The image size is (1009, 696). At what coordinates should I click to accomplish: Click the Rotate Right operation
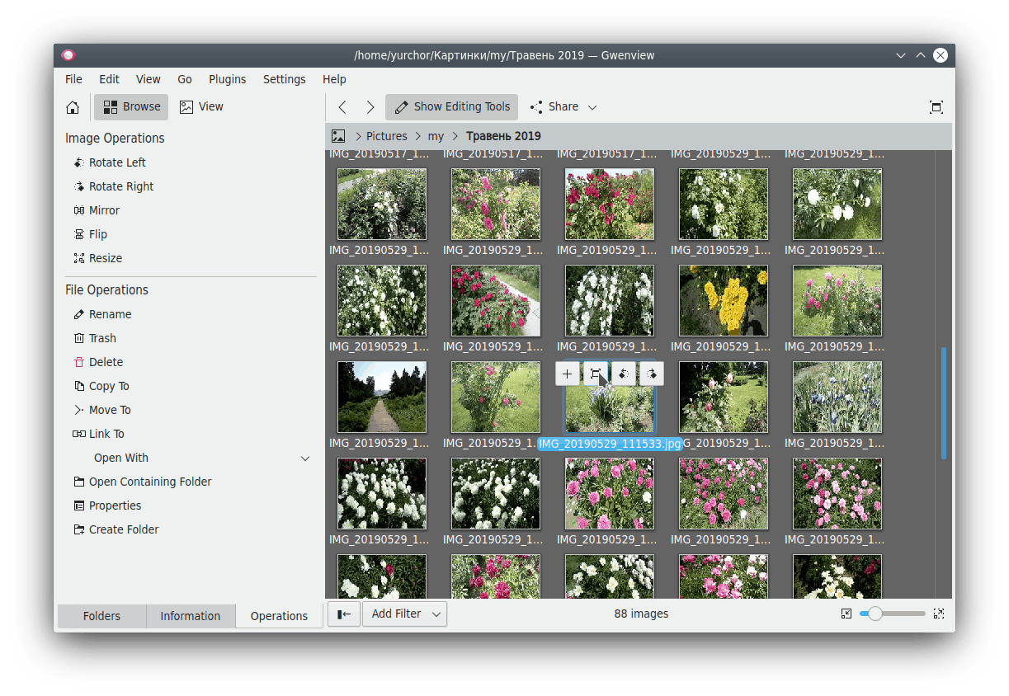coord(113,186)
